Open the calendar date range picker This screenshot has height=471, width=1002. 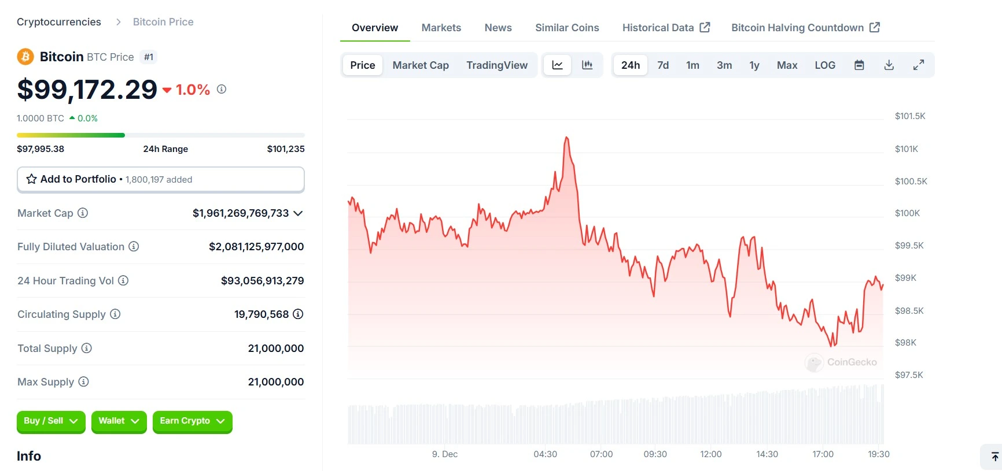tap(859, 65)
